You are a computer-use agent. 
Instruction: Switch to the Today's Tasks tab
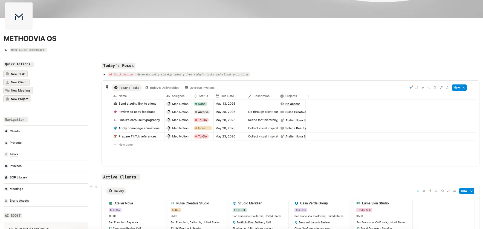coord(127,88)
